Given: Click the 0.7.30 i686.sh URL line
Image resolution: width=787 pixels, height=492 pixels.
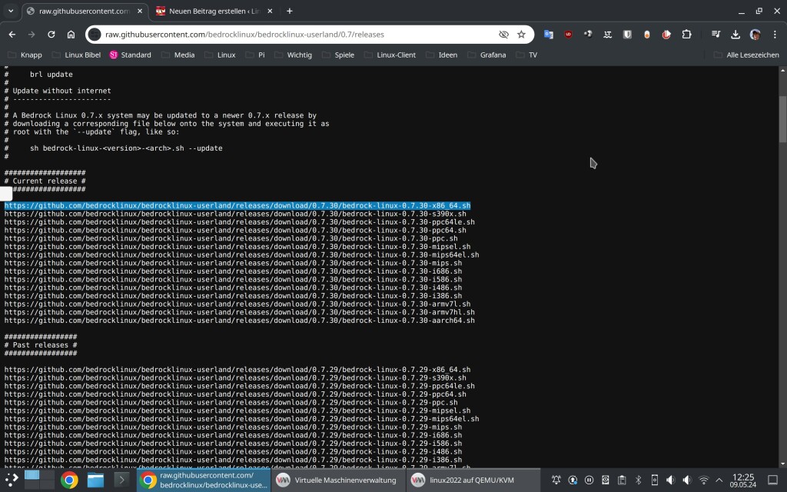Looking at the screenshot, I should pyautogui.click(x=233, y=271).
